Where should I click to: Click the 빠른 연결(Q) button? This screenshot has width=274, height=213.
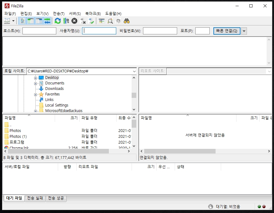pyautogui.click(x=227, y=31)
